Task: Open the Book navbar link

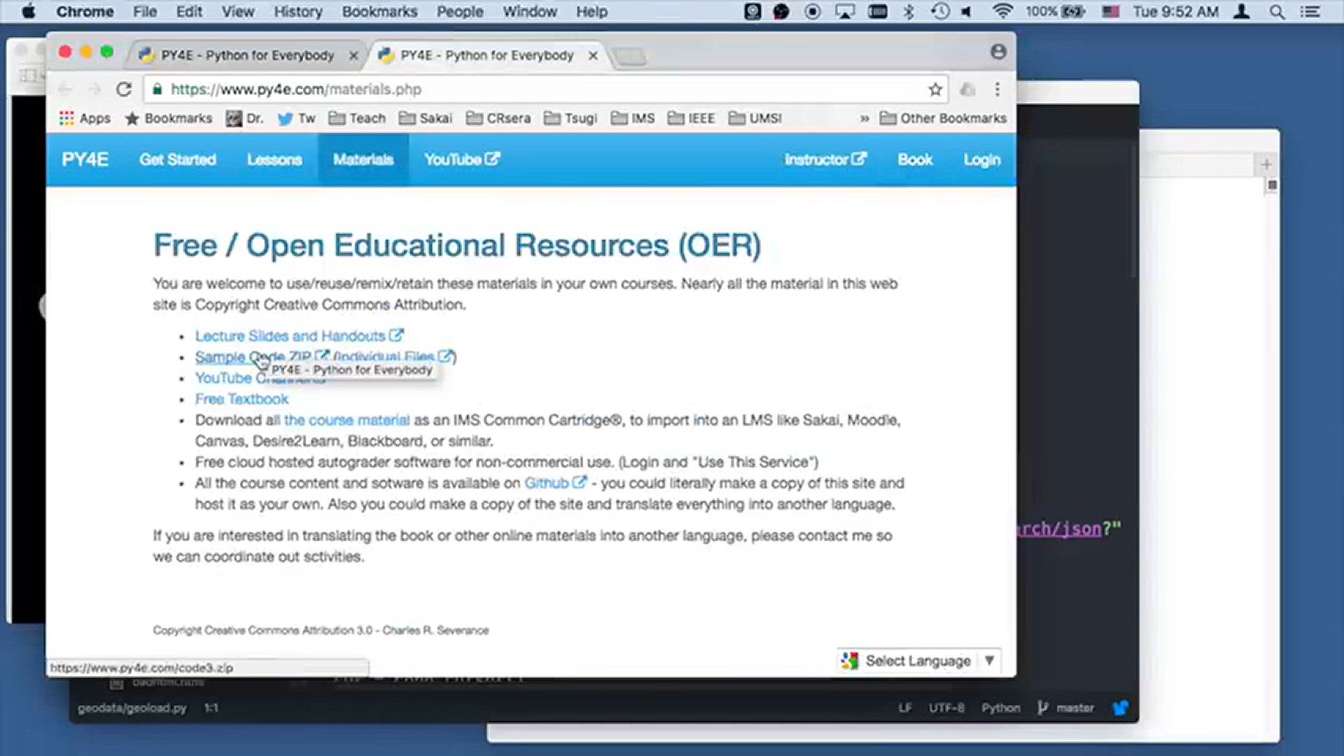Action: pos(915,160)
